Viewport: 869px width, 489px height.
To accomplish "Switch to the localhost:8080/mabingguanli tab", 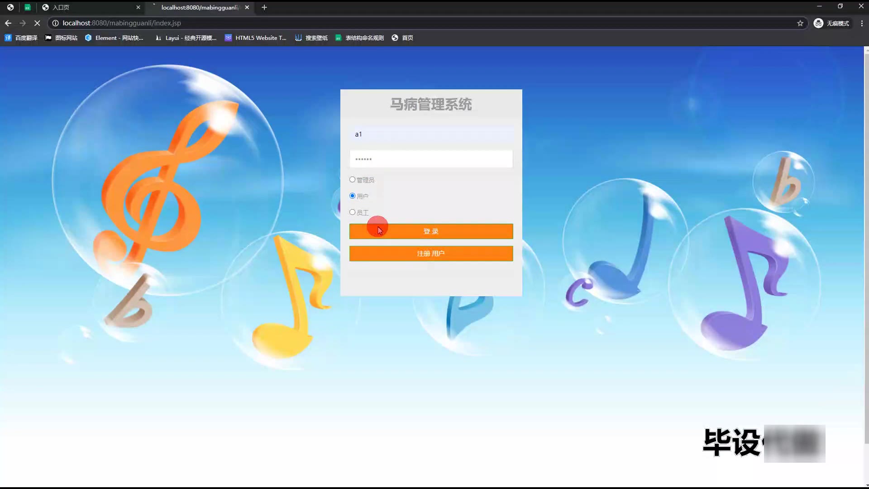I will tap(199, 7).
